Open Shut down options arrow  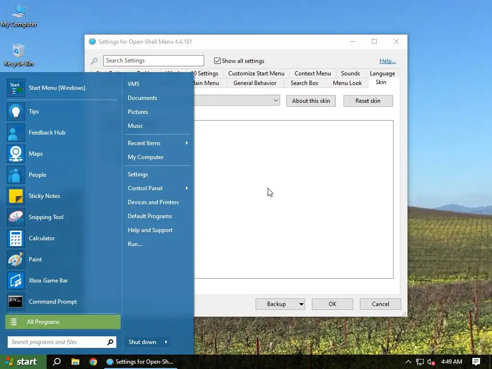coord(166,342)
